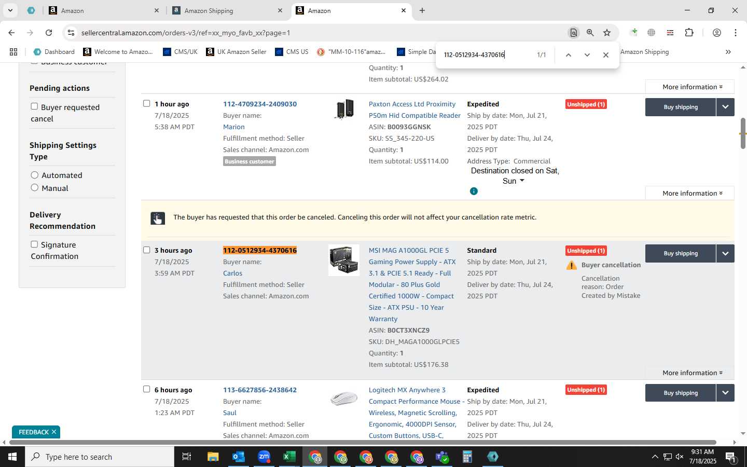Click the browser address bar URL
747x467 pixels.
tap(186, 33)
